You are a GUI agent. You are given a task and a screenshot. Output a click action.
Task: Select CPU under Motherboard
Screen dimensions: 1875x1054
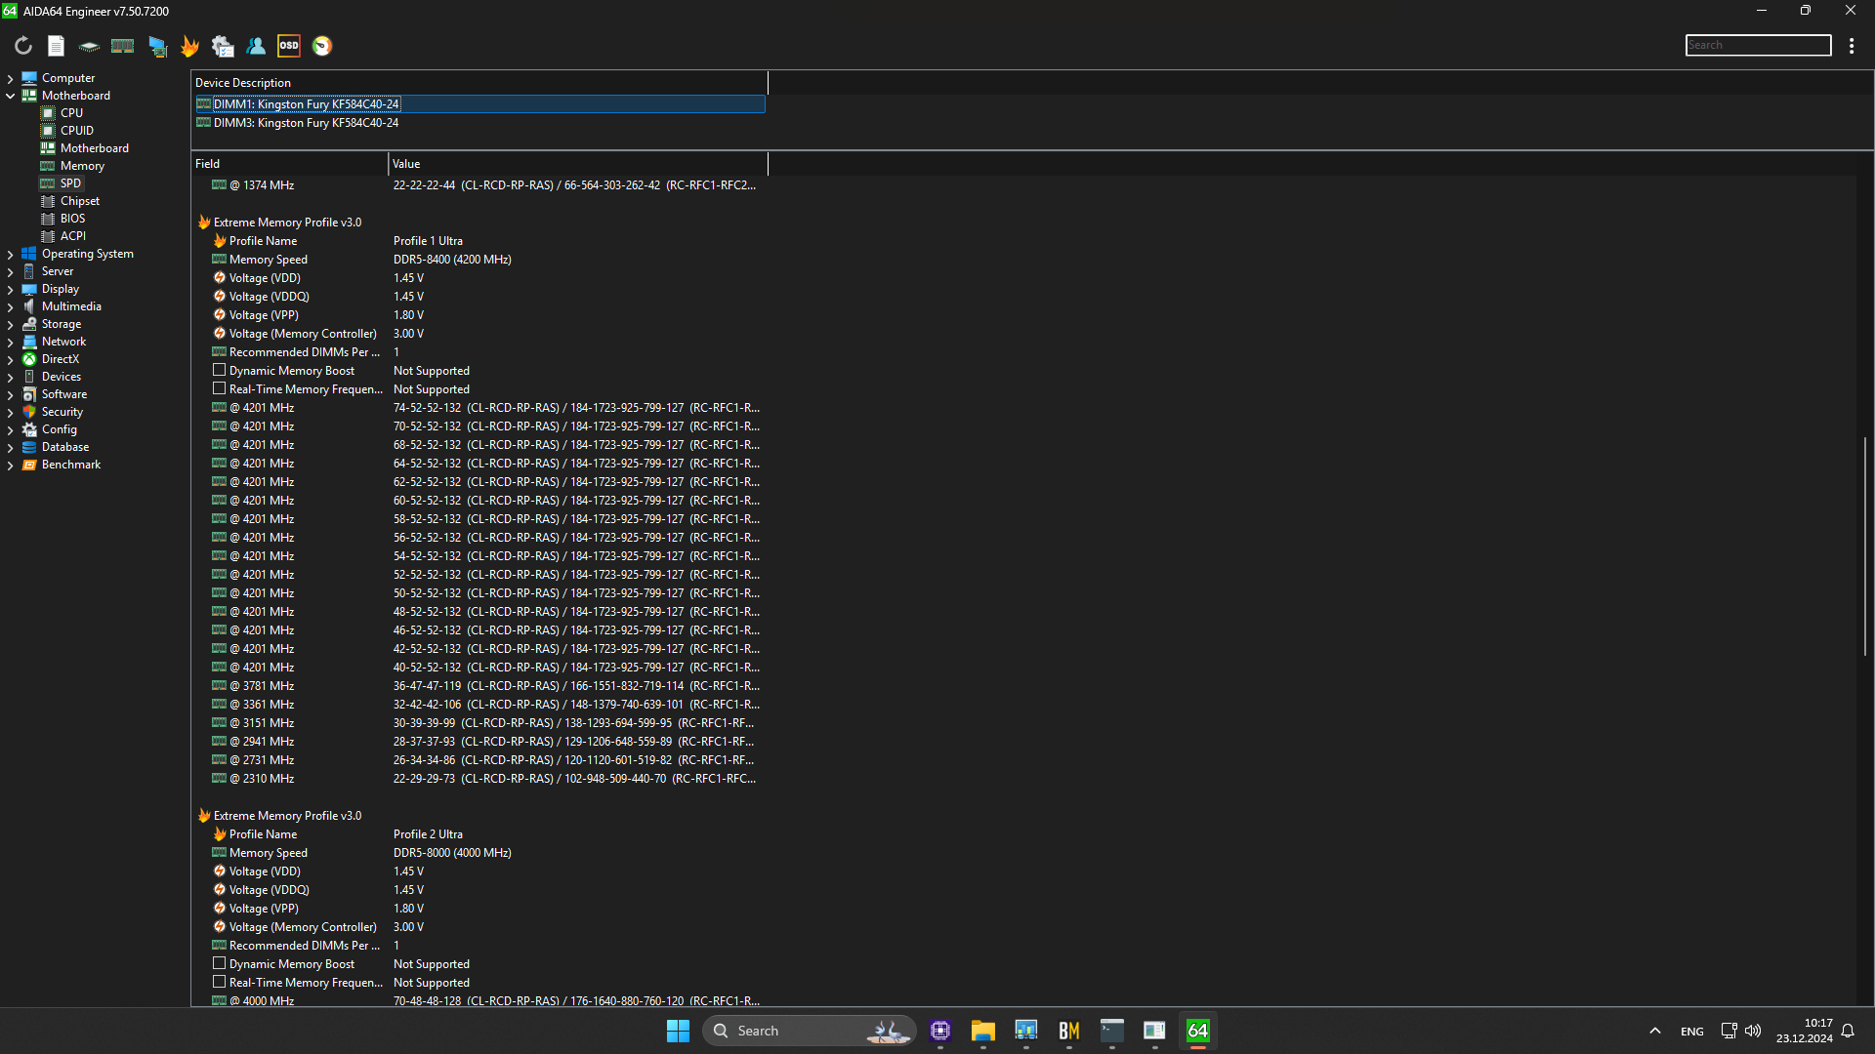click(x=71, y=113)
